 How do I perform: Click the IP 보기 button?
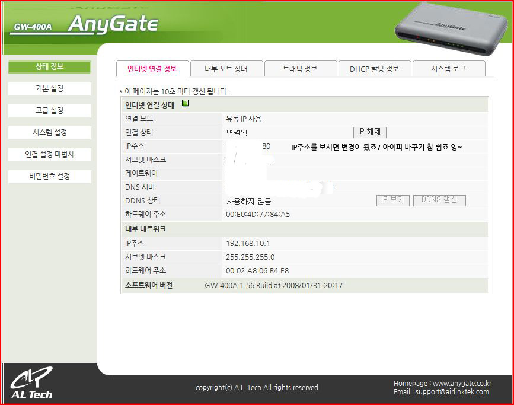click(x=392, y=200)
